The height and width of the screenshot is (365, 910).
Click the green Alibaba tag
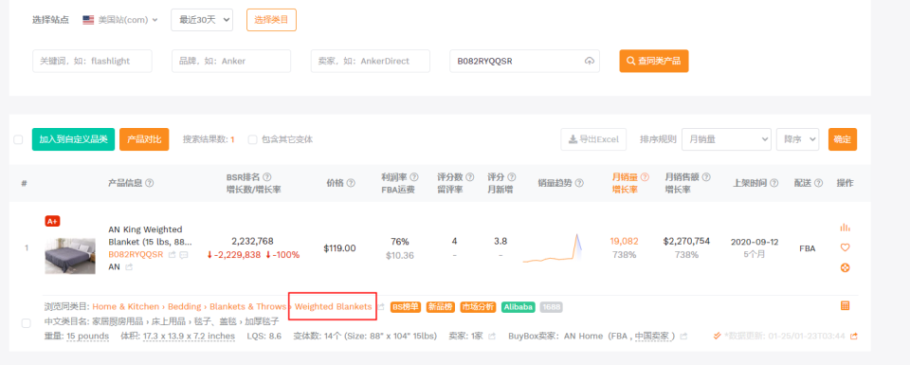pos(519,307)
